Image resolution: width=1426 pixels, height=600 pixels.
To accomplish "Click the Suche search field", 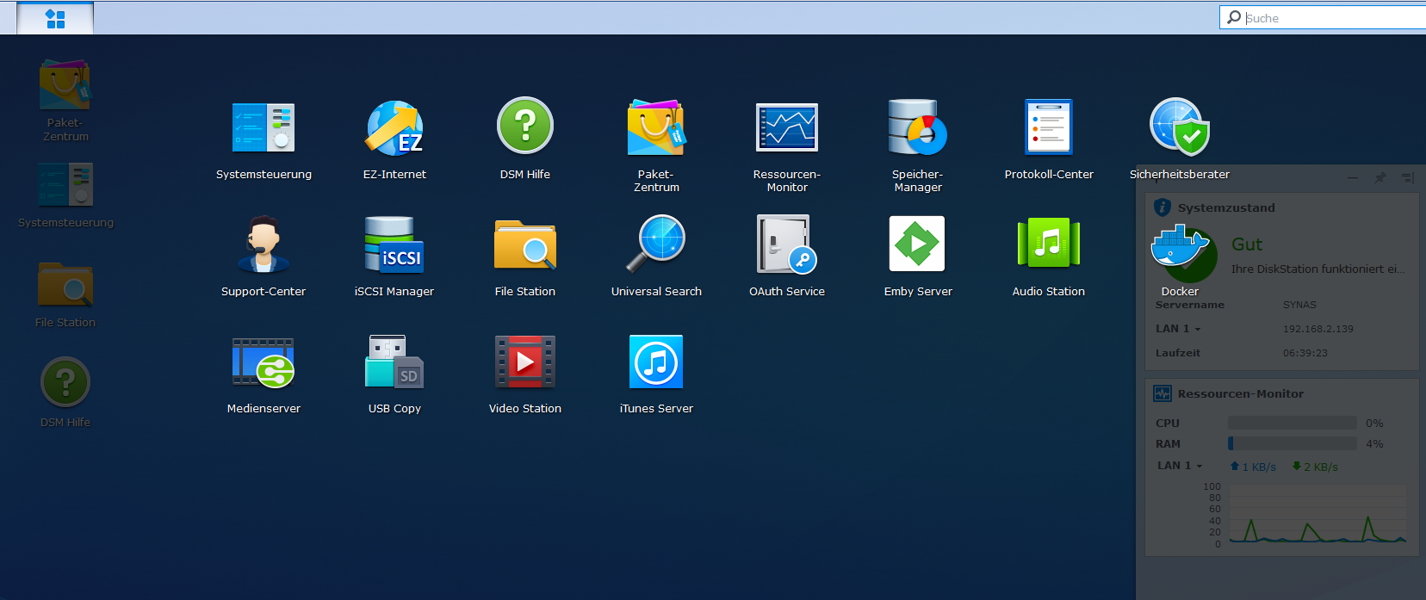I will tap(1323, 17).
